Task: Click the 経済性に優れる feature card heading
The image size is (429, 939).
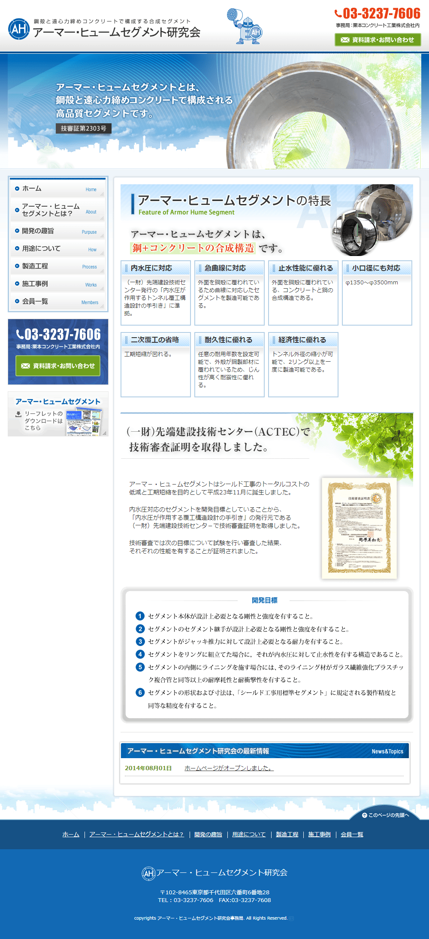Action: click(303, 340)
